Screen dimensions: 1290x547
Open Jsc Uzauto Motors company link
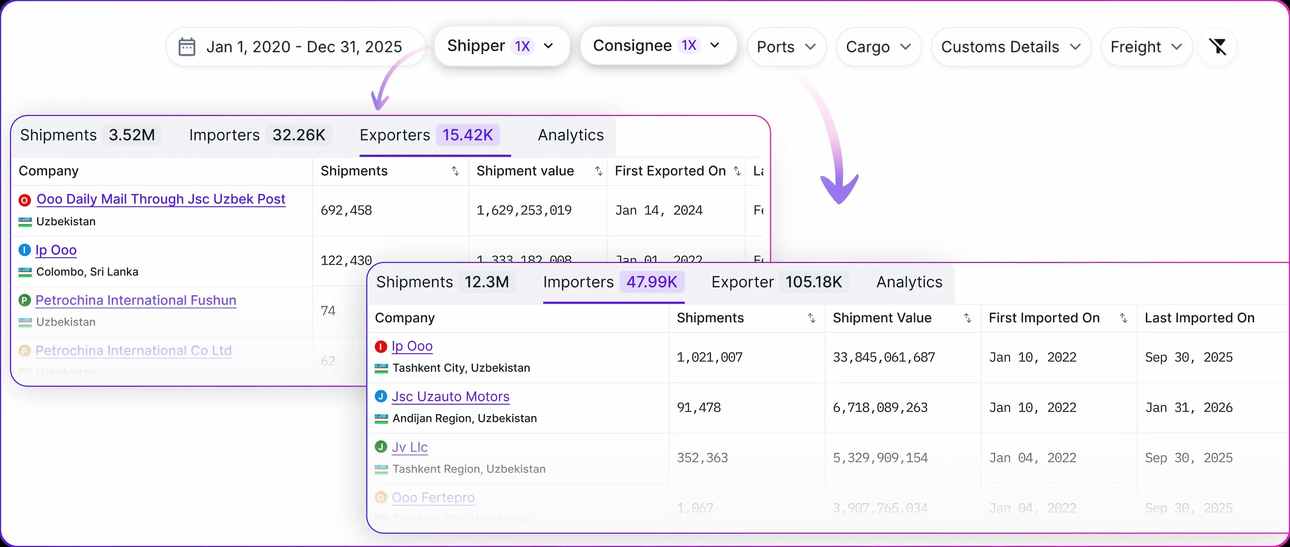tap(450, 397)
